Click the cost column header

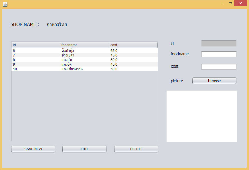pyautogui.click(x=133, y=45)
